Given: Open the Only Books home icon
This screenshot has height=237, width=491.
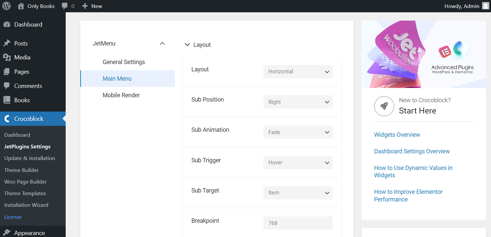Looking at the screenshot, I should 21,6.
